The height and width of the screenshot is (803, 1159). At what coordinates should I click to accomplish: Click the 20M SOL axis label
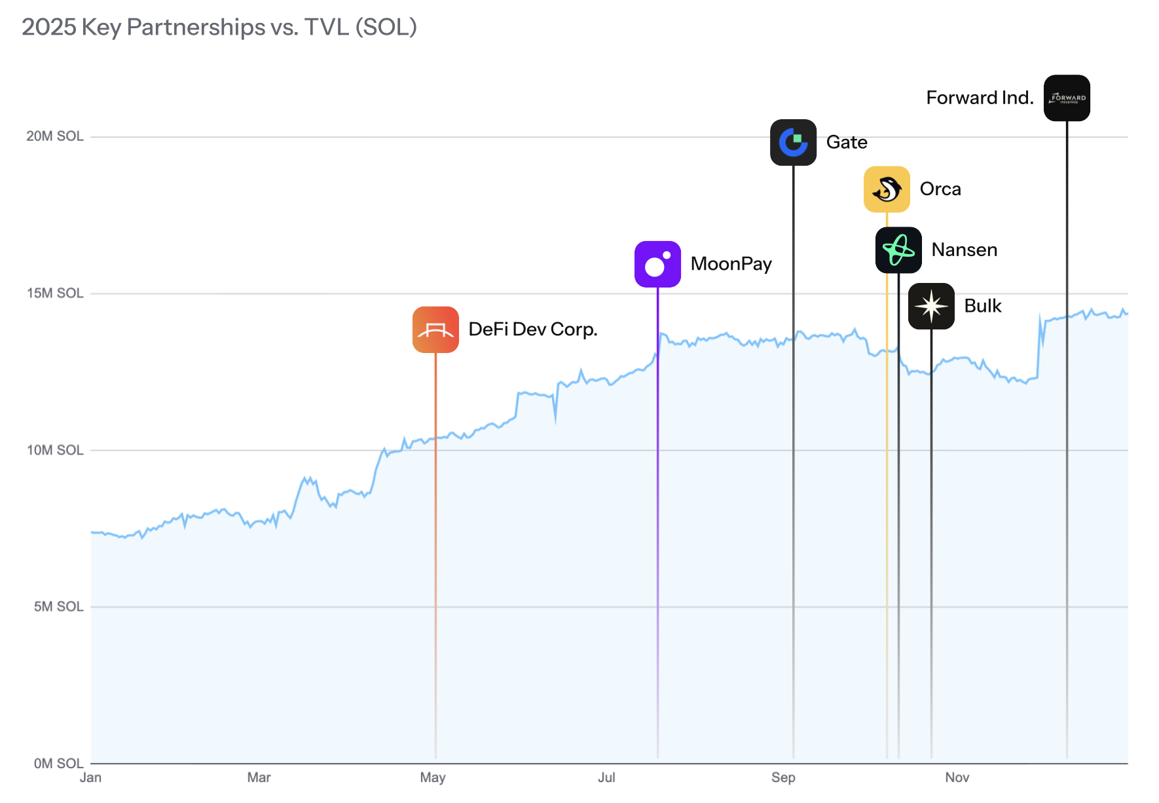pos(55,136)
